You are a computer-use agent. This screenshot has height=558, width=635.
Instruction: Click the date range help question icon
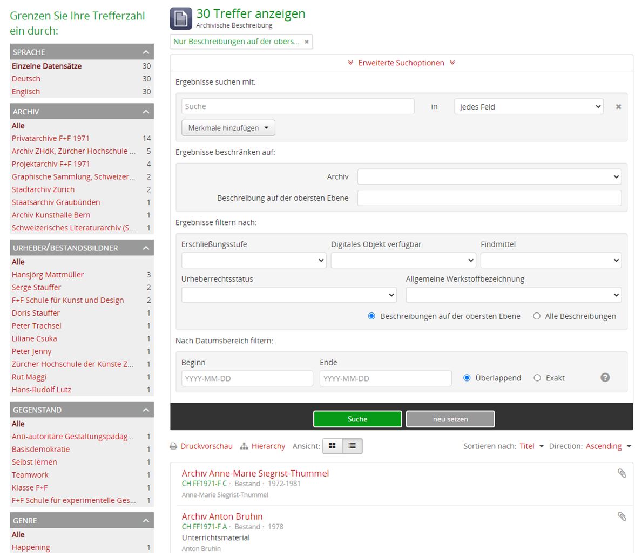pyautogui.click(x=605, y=378)
